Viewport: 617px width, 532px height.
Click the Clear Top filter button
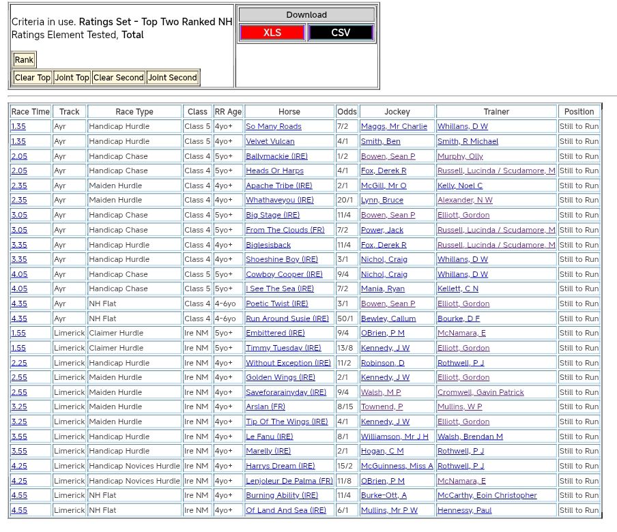[33, 78]
